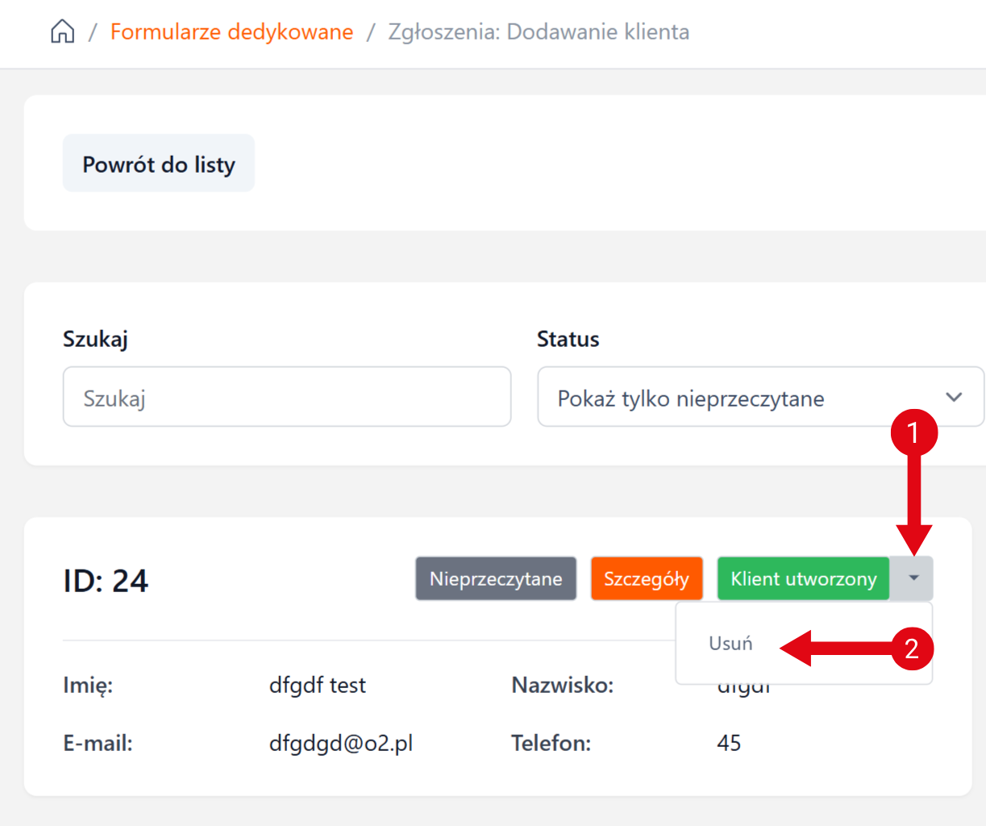Screen dimensions: 986x826
Task: Toggle the Nieprzeczytane status badge
Action: [496, 579]
